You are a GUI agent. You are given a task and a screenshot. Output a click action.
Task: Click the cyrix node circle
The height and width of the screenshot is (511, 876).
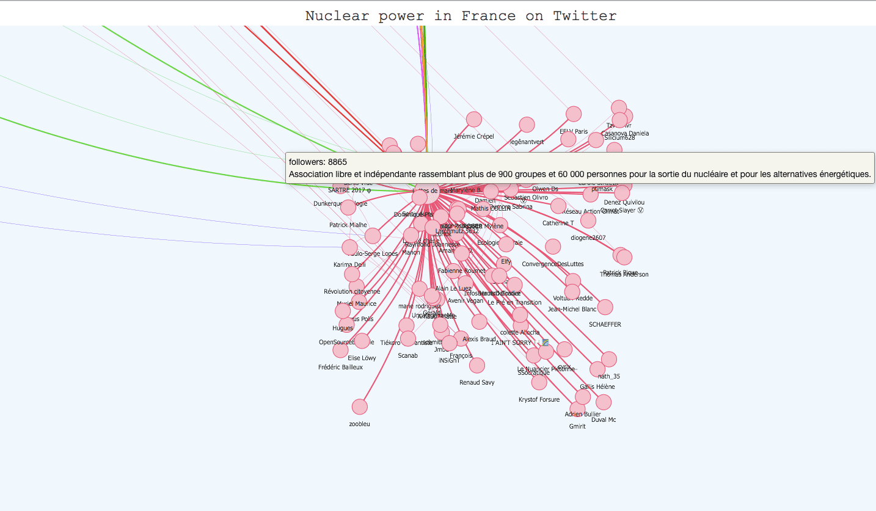coord(564,349)
